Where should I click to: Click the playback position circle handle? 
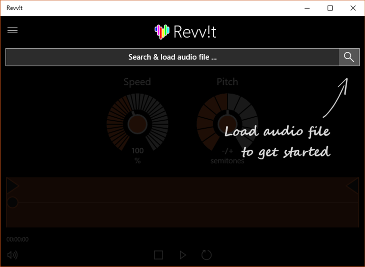coord(12,202)
